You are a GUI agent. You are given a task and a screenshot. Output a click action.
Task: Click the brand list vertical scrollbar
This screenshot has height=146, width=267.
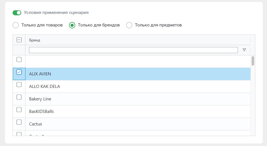point(253,61)
